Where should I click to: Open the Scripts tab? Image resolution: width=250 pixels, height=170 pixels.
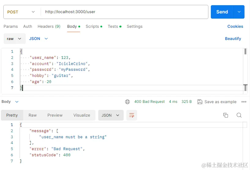[x=94, y=26]
